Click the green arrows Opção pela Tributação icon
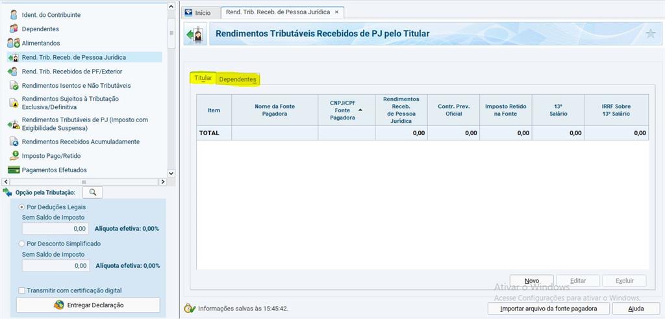The width and height of the screenshot is (665, 319). [7, 192]
